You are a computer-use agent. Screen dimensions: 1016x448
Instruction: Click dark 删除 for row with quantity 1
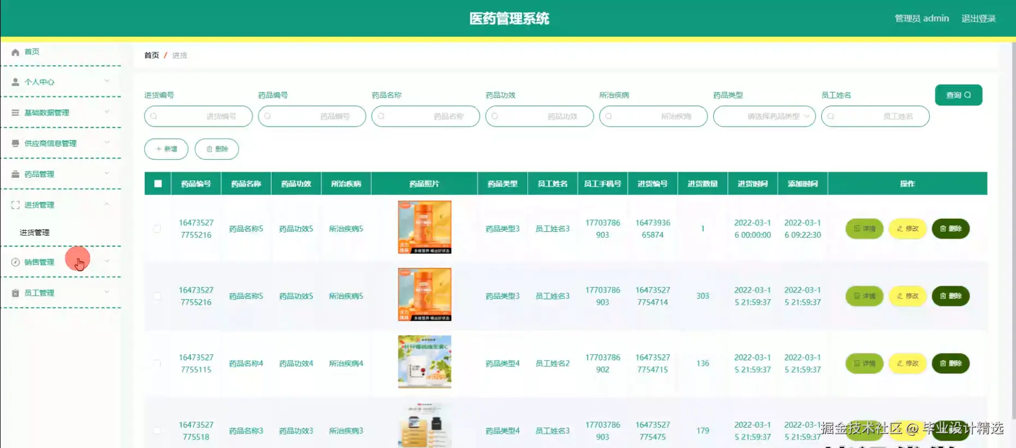[951, 229]
